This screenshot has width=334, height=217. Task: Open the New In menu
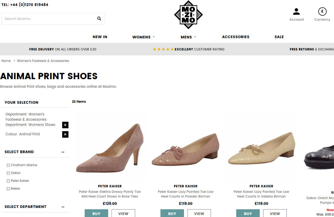point(100,37)
